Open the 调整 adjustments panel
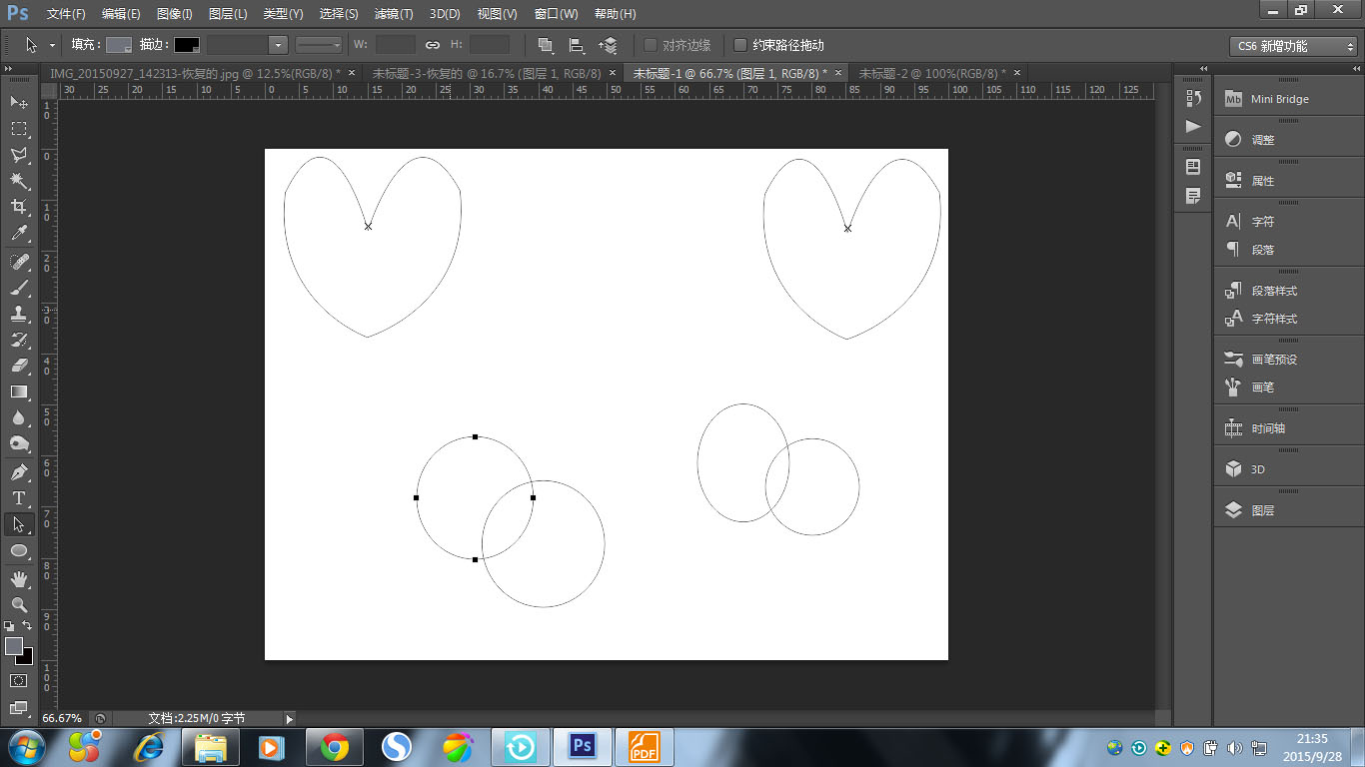The width and height of the screenshot is (1365, 767). [x=1289, y=140]
